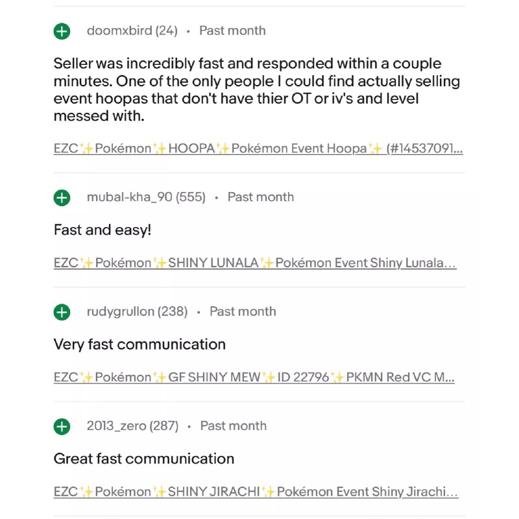The height and width of the screenshot is (519, 519).
Task: Click the green positive feedback icon beside doomxbird
Action: (x=62, y=31)
